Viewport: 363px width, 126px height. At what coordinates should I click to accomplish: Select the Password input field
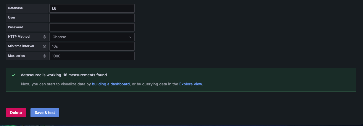coord(92,27)
